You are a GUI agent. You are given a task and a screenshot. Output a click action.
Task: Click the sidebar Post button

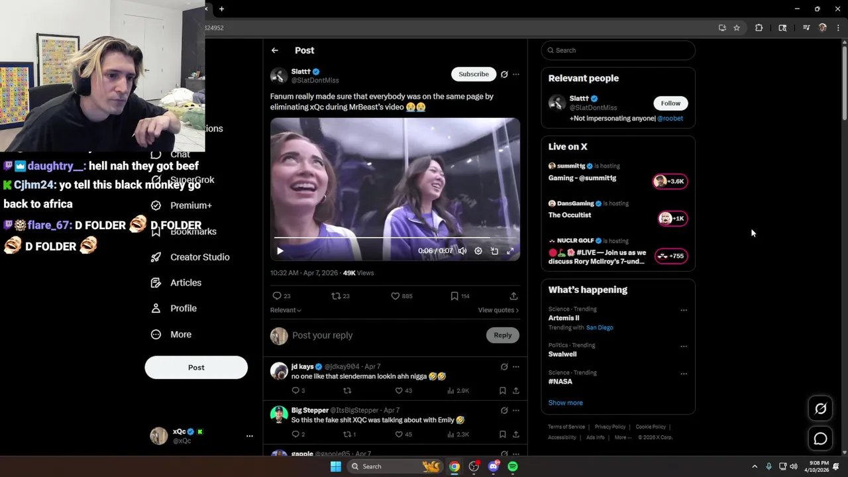pos(196,368)
